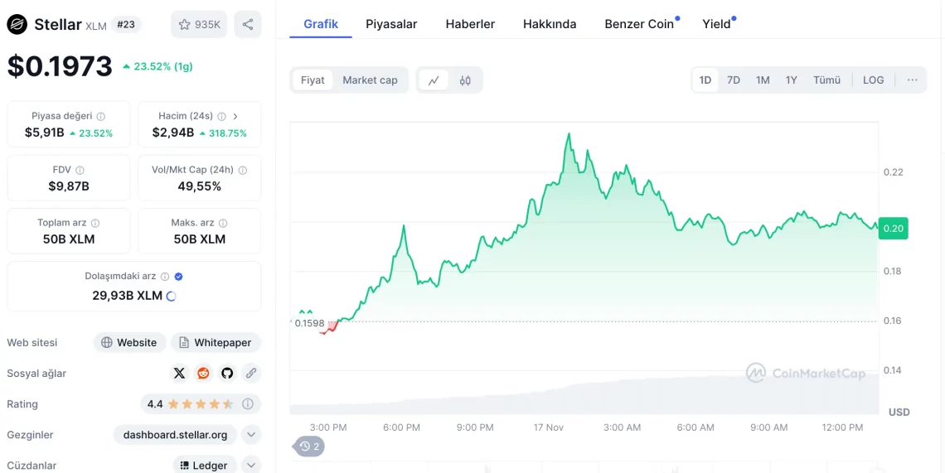Open the Whitepaper link
The width and height of the screenshot is (945, 473).
(x=216, y=342)
